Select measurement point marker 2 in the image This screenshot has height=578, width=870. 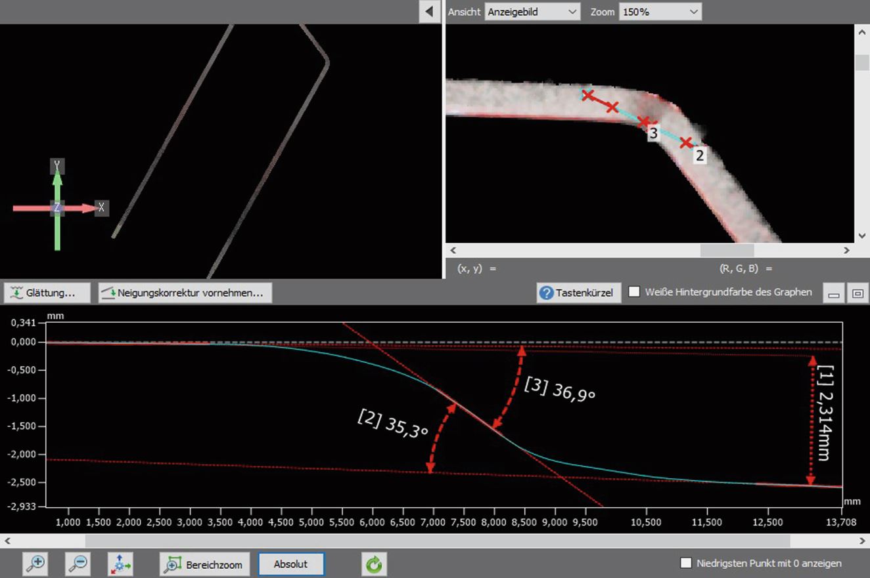[687, 142]
